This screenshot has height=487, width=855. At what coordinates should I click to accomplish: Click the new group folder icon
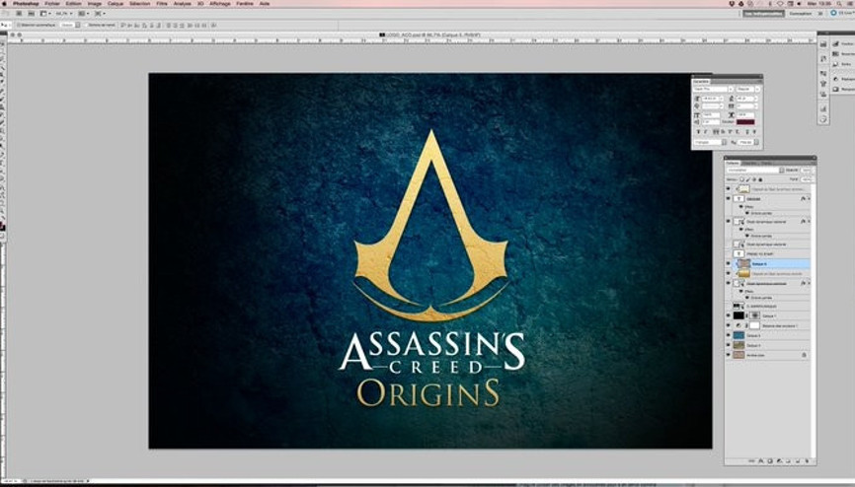tap(788, 461)
